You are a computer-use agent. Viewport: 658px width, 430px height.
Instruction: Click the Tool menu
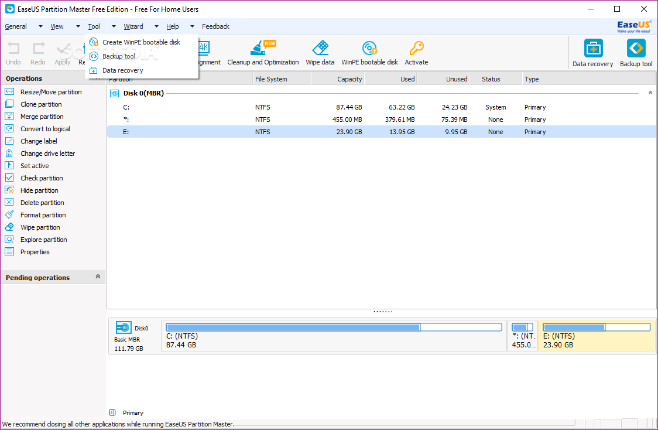pos(94,26)
